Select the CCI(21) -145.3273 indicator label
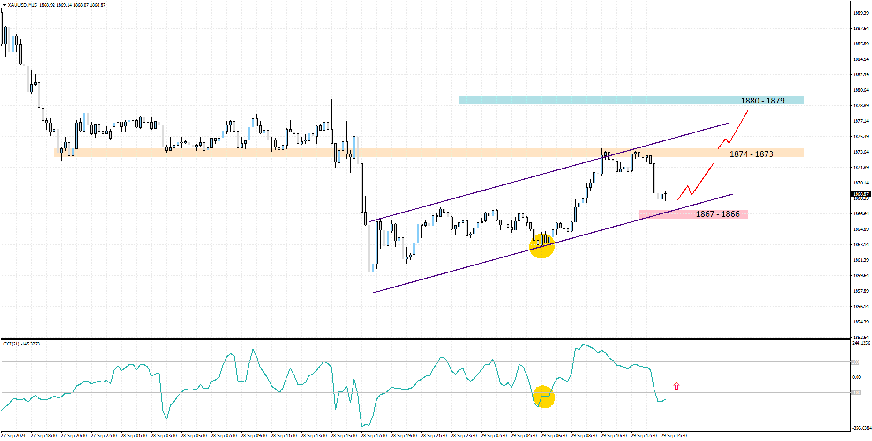 click(22, 344)
